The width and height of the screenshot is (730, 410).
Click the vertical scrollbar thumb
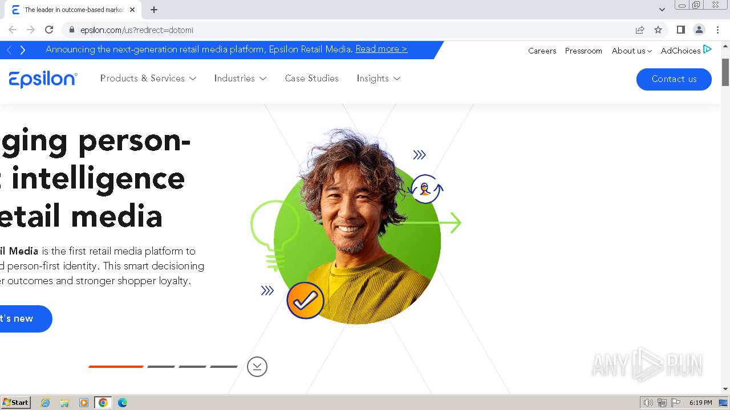pos(725,72)
